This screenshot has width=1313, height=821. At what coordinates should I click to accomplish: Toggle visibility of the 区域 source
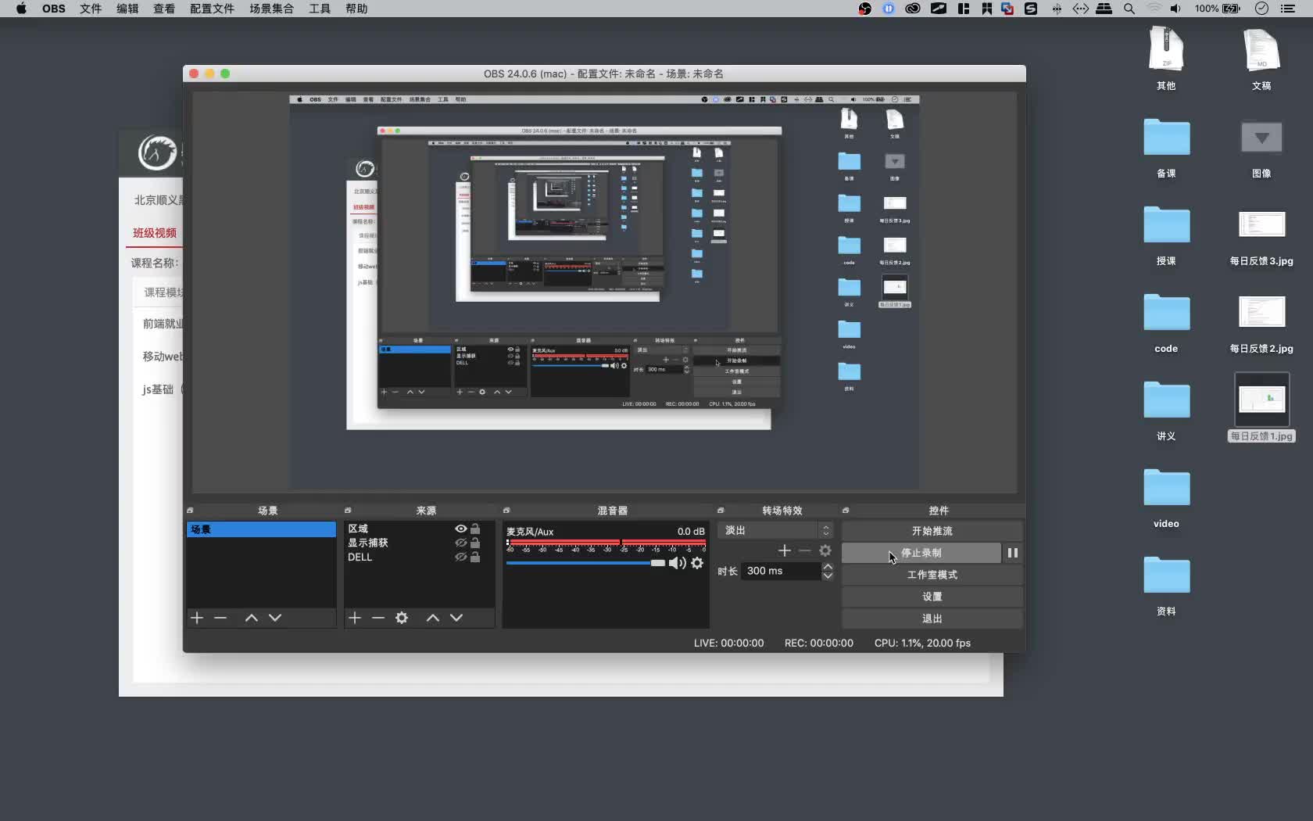tap(460, 529)
